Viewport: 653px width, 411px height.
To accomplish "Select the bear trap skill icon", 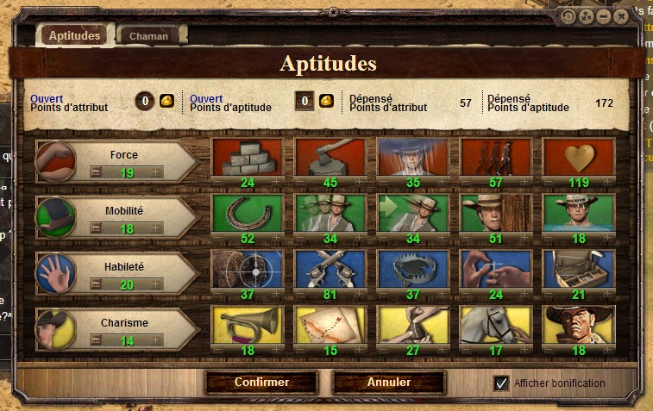I will (x=412, y=269).
